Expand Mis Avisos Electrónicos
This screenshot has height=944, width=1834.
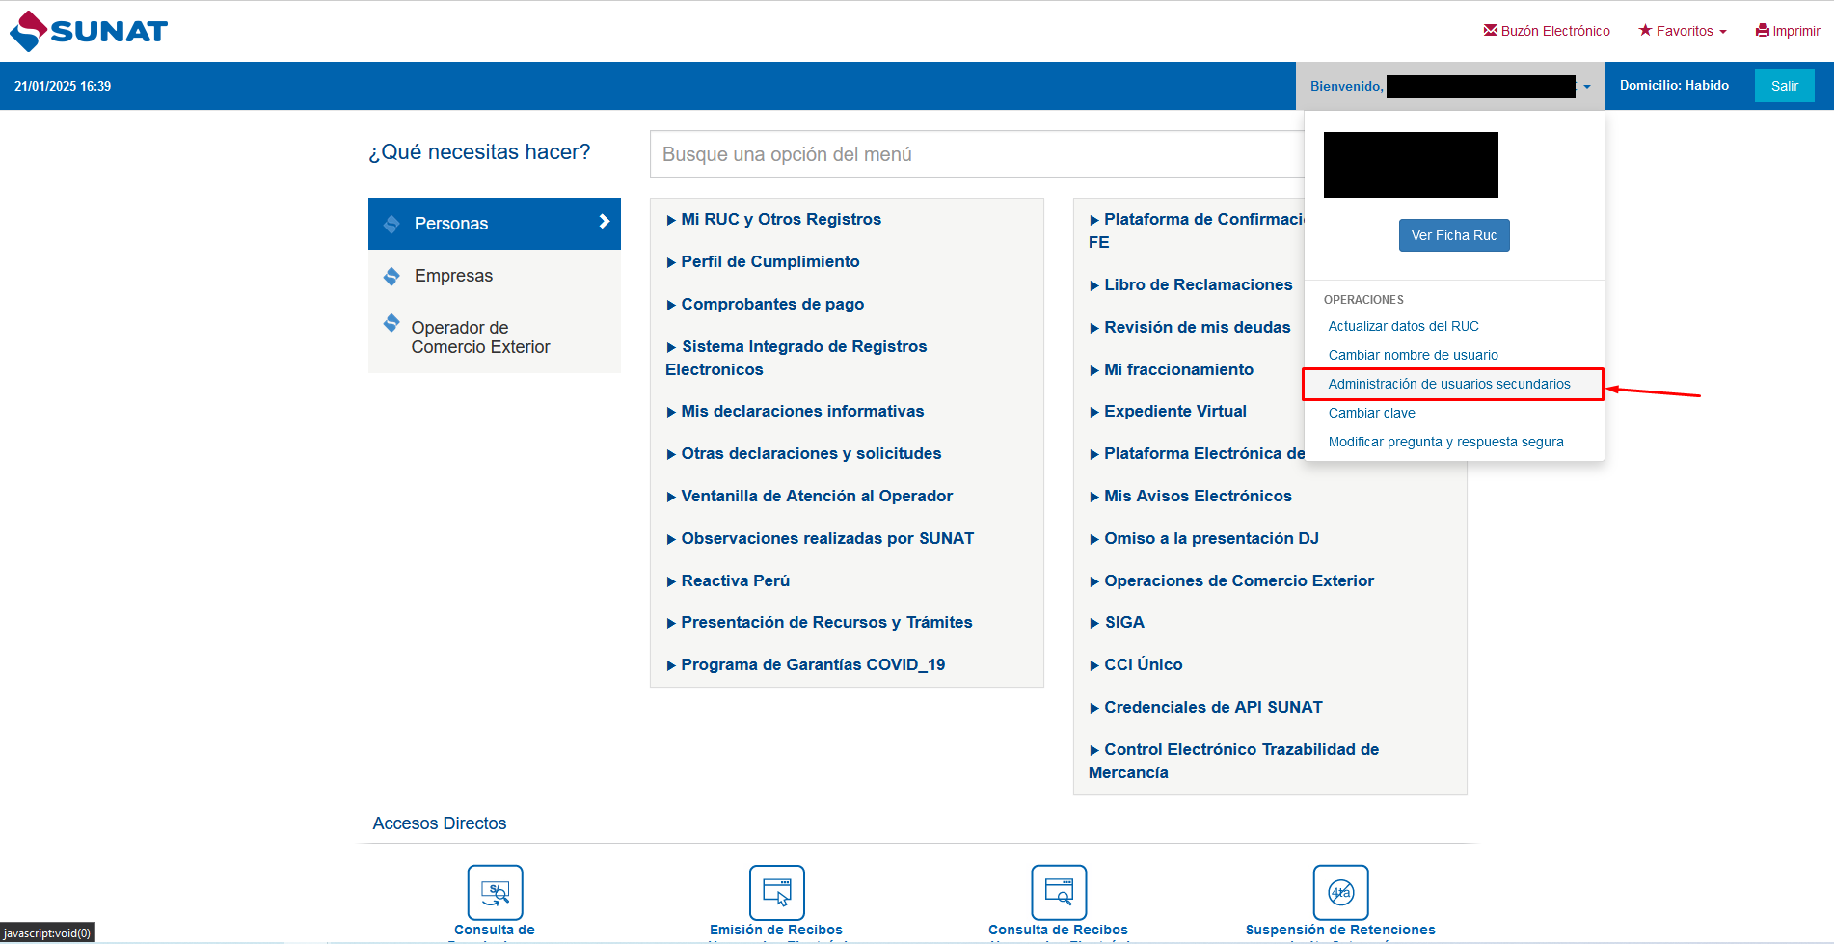(1191, 497)
